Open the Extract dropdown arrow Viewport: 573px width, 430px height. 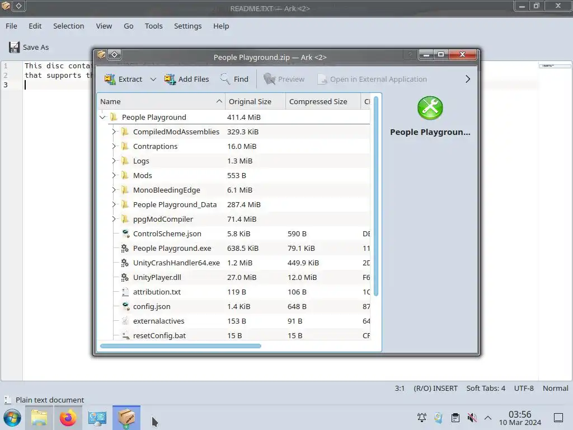pos(153,79)
